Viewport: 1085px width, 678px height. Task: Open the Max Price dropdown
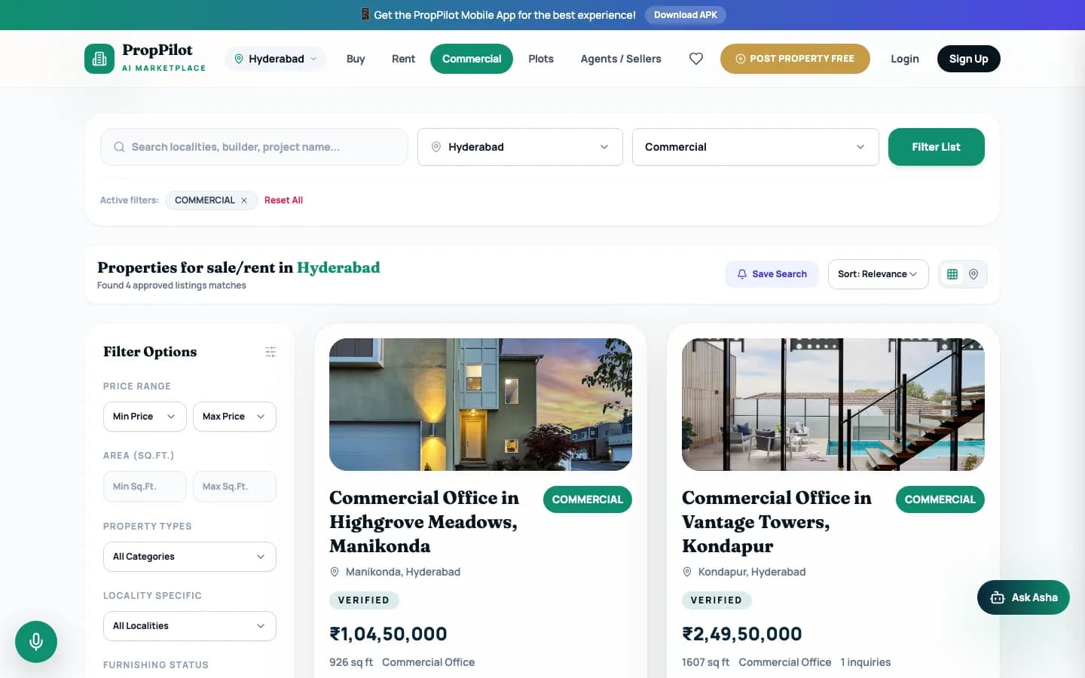click(234, 417)
